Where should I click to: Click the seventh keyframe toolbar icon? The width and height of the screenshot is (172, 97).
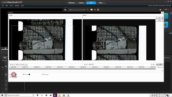coord(23,65)
